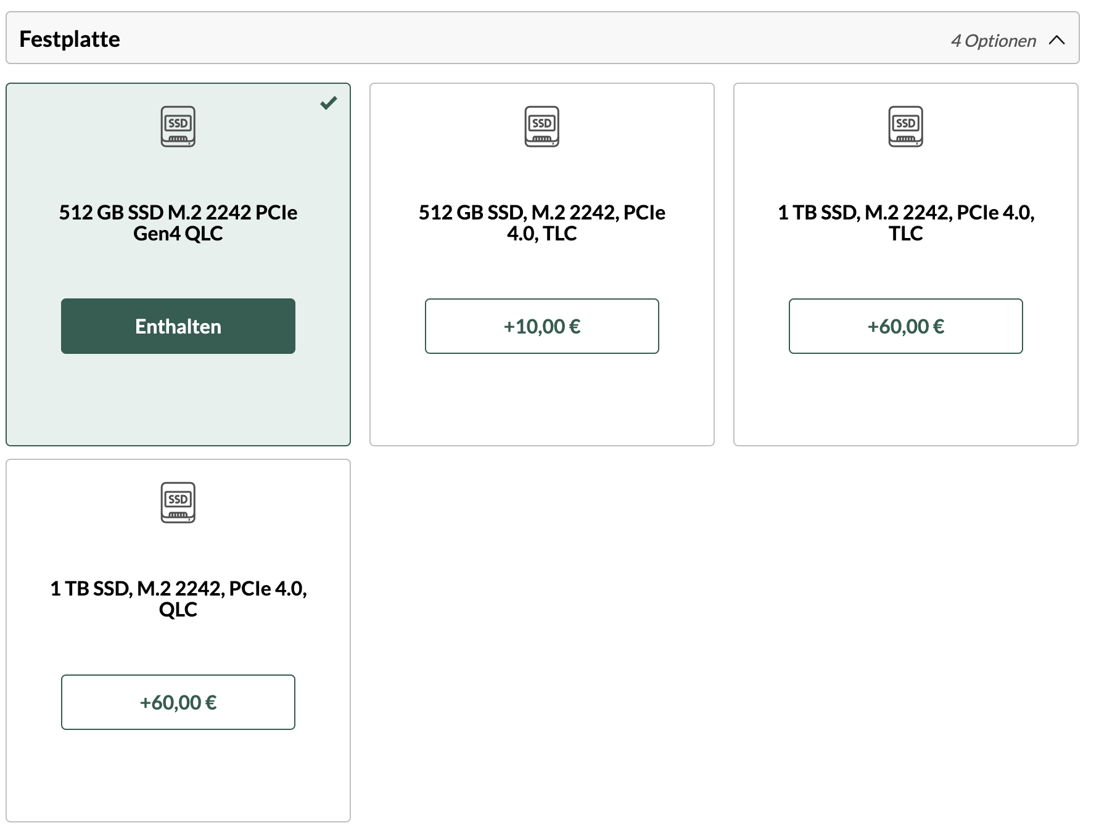Screen dimensions: 1099x836
Task: Click the SSD icon on the 1 TB QLC card
Action: click(178, 502)
